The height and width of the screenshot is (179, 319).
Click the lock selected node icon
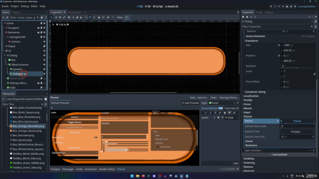pos(99,17)
